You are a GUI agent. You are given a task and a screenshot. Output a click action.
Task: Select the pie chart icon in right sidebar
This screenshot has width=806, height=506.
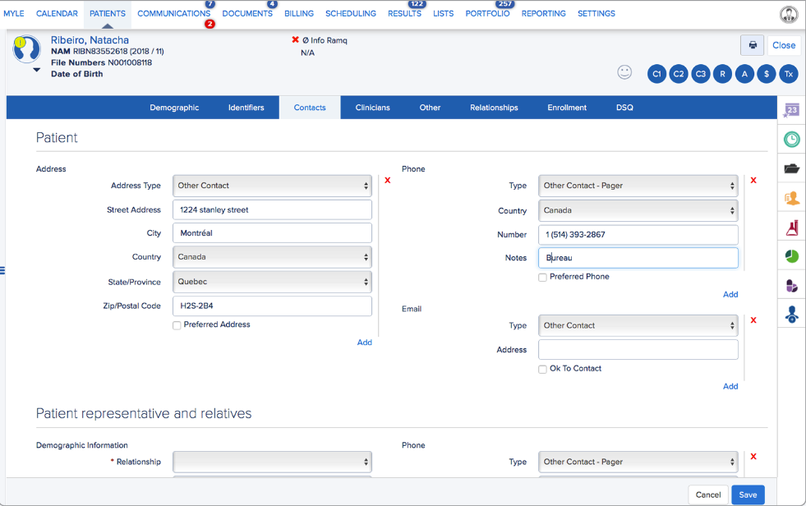pyautogui.click(x=790, y=256)
